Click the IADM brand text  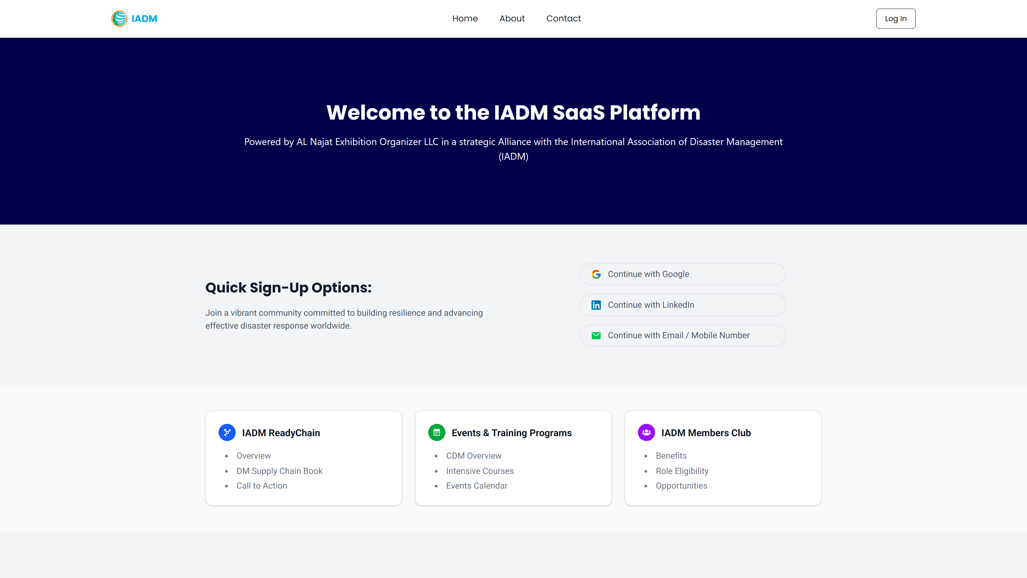(144, 19)
